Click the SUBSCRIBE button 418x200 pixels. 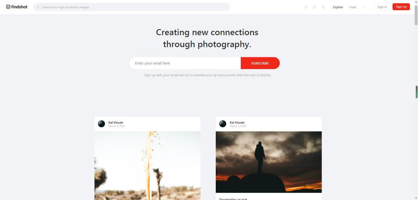point(260,63)
